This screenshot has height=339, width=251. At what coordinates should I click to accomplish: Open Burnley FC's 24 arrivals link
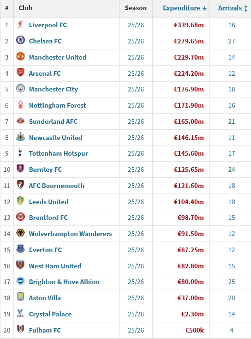232,169
